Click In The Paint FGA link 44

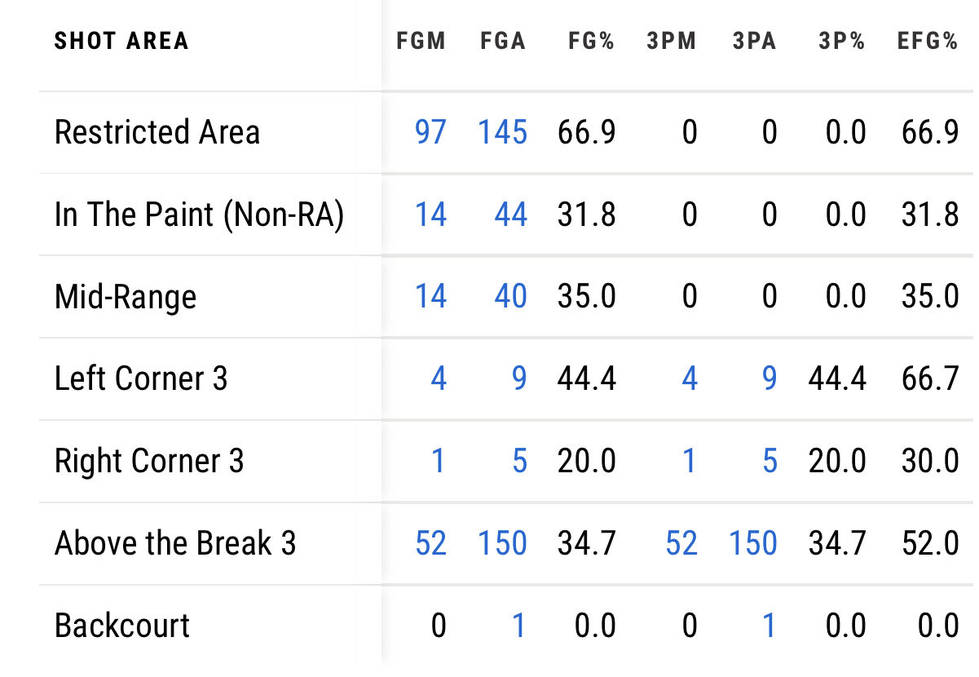pyautogui.click(x=510, y=215)
